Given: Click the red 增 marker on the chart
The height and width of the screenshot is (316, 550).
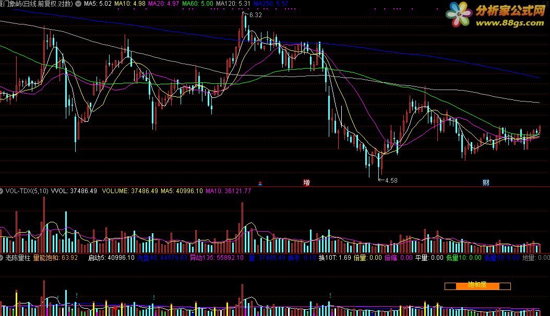Looking at the screenshot, I should pyautogui.click(x=306, y=182).
